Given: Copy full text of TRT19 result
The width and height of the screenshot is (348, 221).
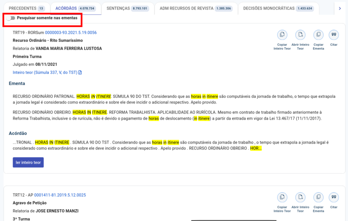Looking at the screenshot, I should coord(282,35).
